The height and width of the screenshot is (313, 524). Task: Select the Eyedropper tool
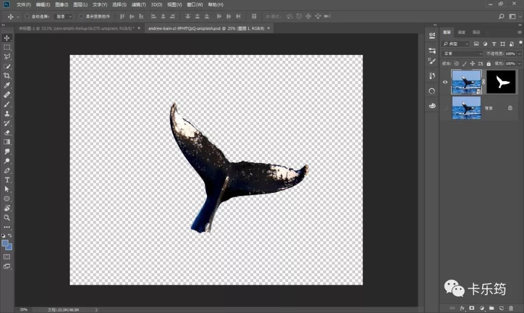click(x=7, y=85)
